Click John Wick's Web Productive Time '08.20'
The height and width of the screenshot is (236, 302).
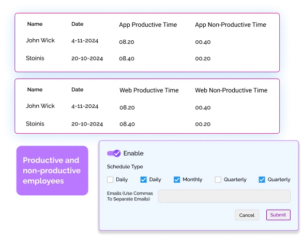(127, 107)
